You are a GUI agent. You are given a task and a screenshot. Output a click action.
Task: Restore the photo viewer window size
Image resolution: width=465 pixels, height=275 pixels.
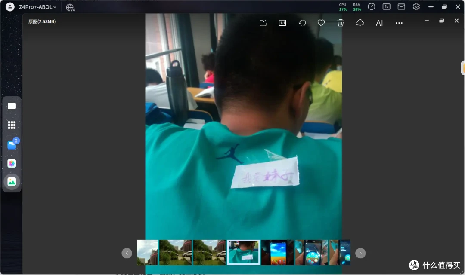pyautogui.click(x=442, y=21)
